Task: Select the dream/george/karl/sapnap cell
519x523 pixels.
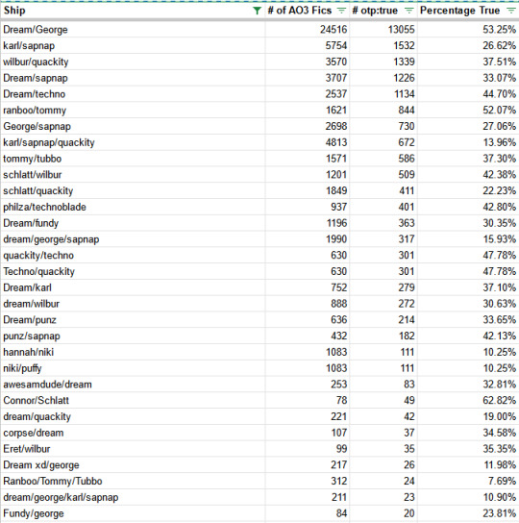Action: (133, 497)
